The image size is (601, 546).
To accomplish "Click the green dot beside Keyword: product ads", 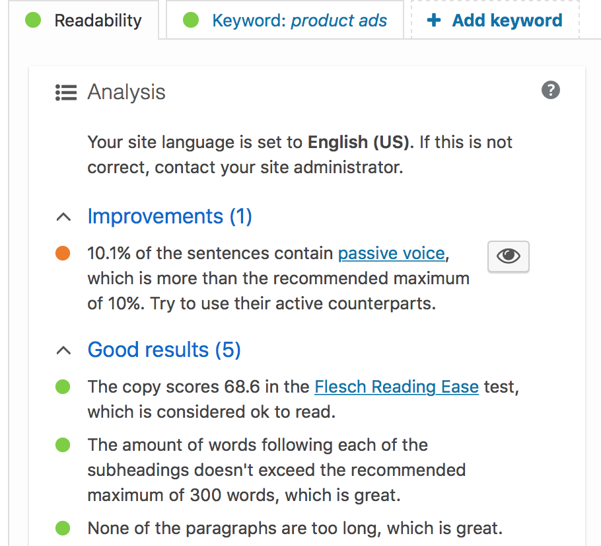I will pyautogui.click(x=191, y=20).
